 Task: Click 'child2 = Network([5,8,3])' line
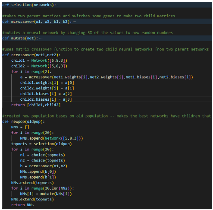pyautogui.click(x=39, y=66)
